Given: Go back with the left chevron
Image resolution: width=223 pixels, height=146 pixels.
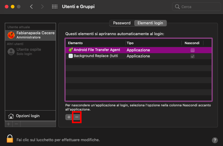Looking at the screenshot, I should pyautogui.click(x=31, y=7).
